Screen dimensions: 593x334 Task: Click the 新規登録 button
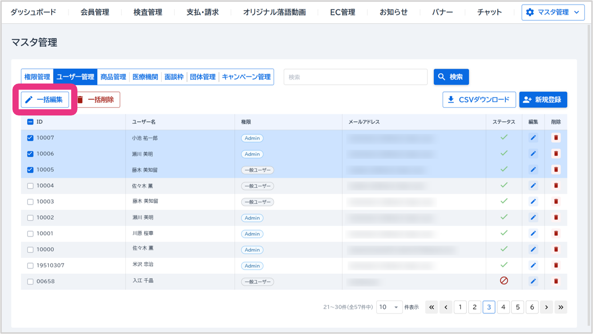(x=543, y=99)
